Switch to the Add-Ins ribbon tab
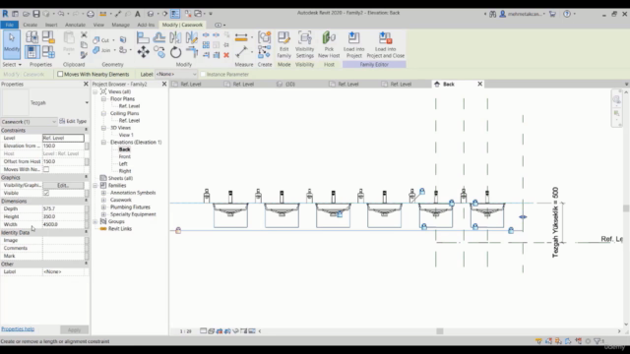Screen dimensions: 630x354 146,25
